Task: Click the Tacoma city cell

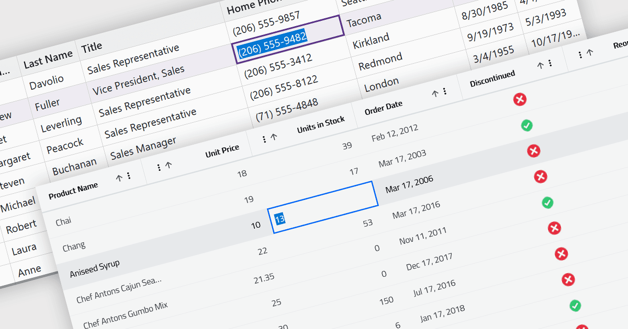Action: coord(364,19)
